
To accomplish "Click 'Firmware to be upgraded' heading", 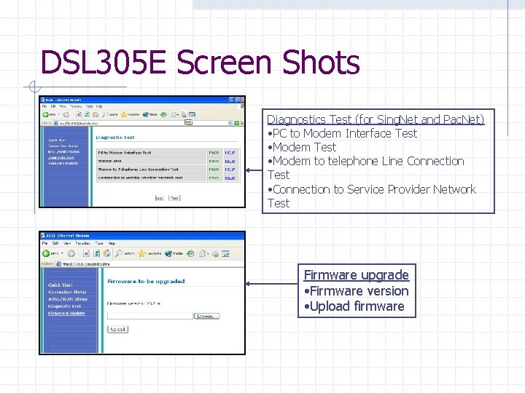I will pos(146,281).
